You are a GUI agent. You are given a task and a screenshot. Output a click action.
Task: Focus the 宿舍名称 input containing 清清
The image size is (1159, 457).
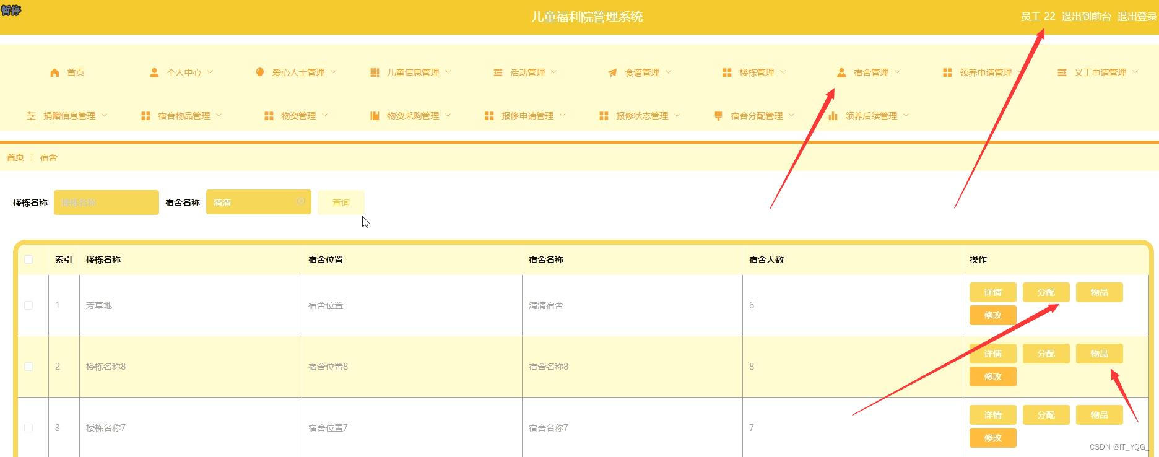pyautogui.click(x=259, y=202)
